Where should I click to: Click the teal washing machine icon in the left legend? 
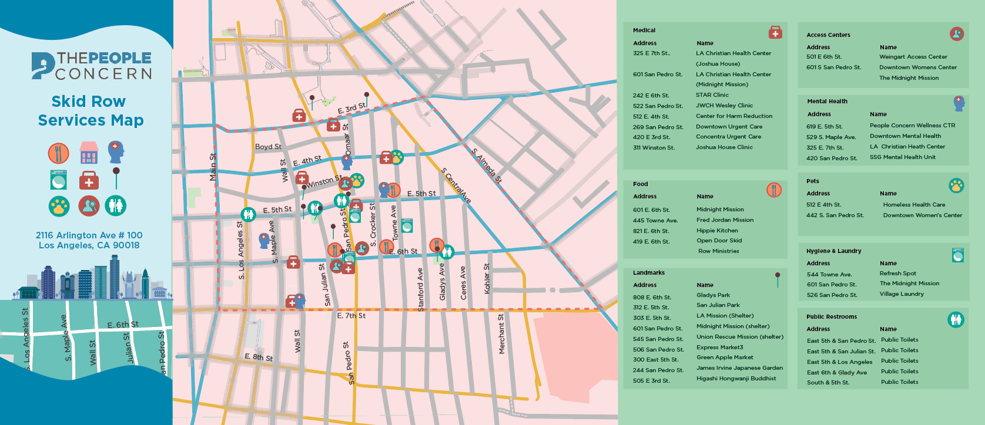tap(59, 180)
